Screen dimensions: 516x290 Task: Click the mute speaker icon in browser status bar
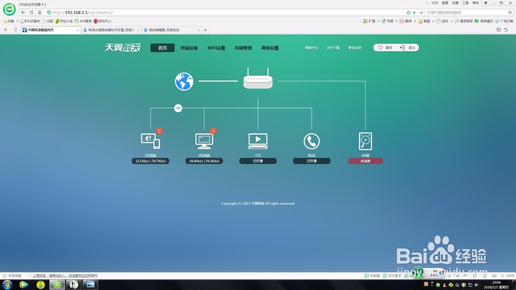[494, 276]
